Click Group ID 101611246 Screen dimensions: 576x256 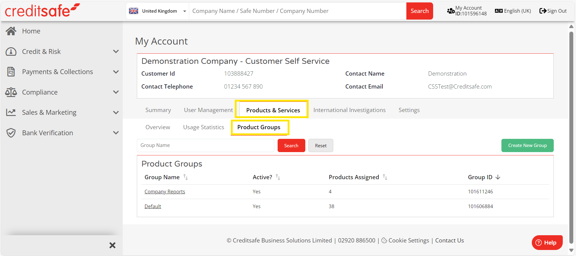pyautogui.click(x=480, y=192)
